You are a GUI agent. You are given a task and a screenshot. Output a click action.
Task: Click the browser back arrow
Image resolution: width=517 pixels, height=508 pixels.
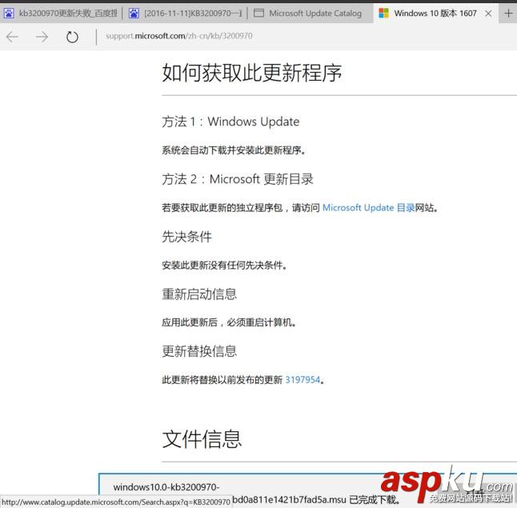(12, 37)
